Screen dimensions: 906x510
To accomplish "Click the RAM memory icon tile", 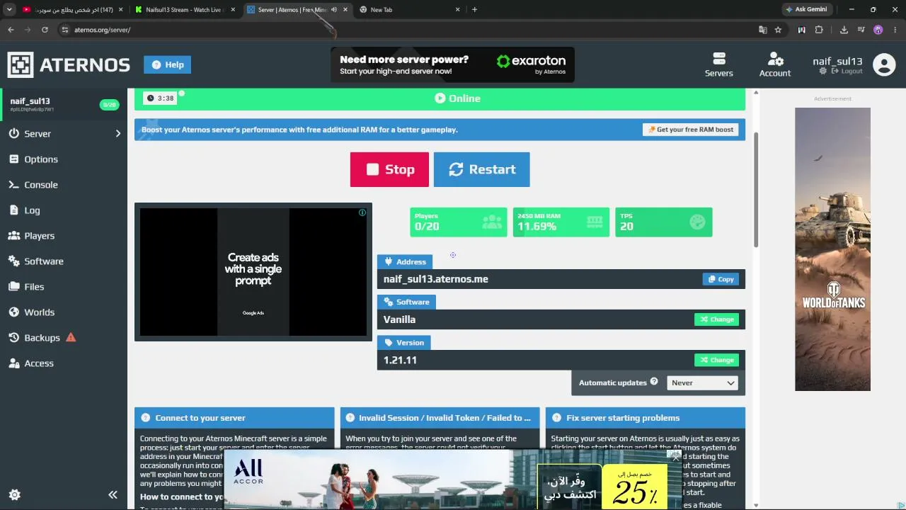I will [595, 222].
